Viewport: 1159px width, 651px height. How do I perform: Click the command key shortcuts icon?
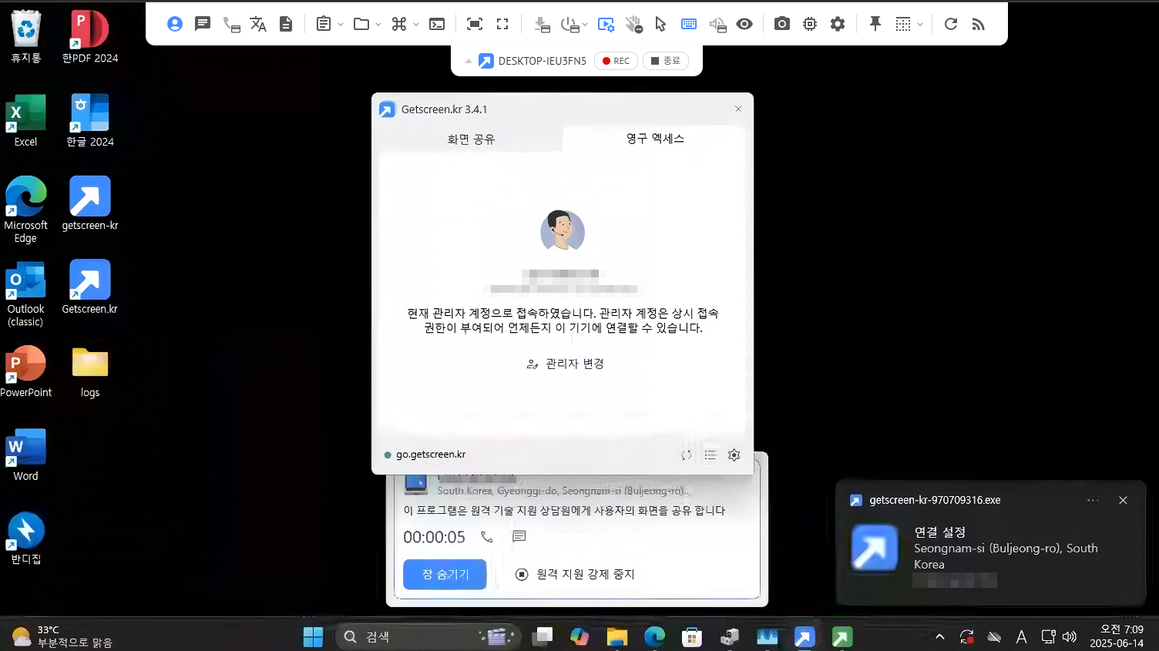[x=399, y=24]
